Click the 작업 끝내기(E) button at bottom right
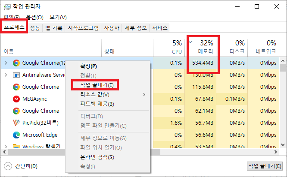This screenshot has height=177, width=287. (x=265, y=166)
